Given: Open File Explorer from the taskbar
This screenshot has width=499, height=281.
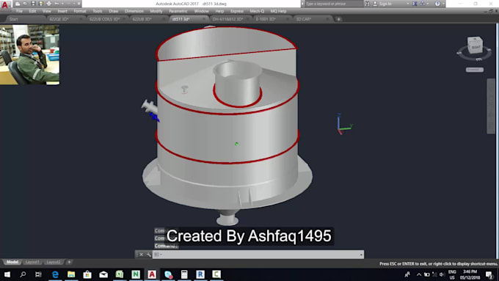Looking at the screenshot, I should coord(71,274).
